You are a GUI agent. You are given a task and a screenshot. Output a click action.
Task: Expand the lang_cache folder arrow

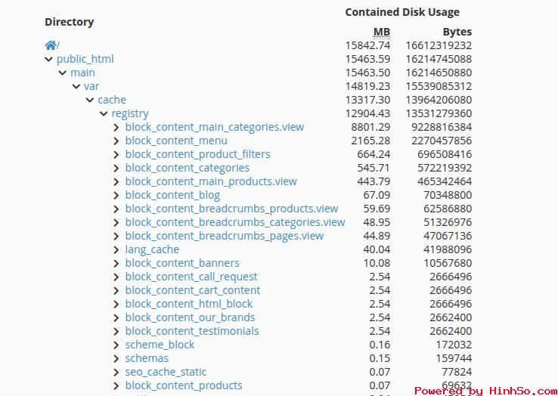point(116,249)
